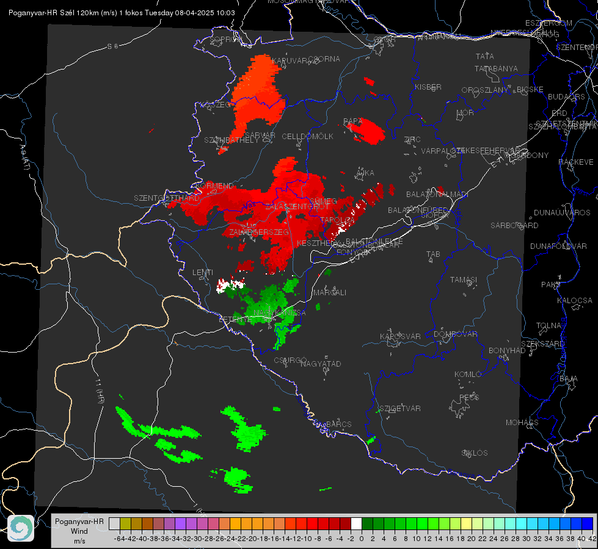
Task: Click the KISBER city label
Action: tap(428, 87)
